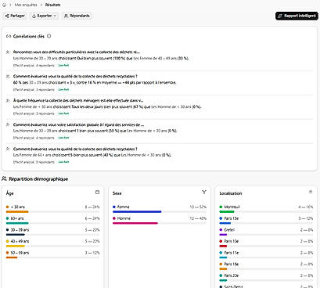Click the icon beside the 'Les Femme de 60+ ans' correlation
This screenshot has height=288, width=320.
pos(8,149)
